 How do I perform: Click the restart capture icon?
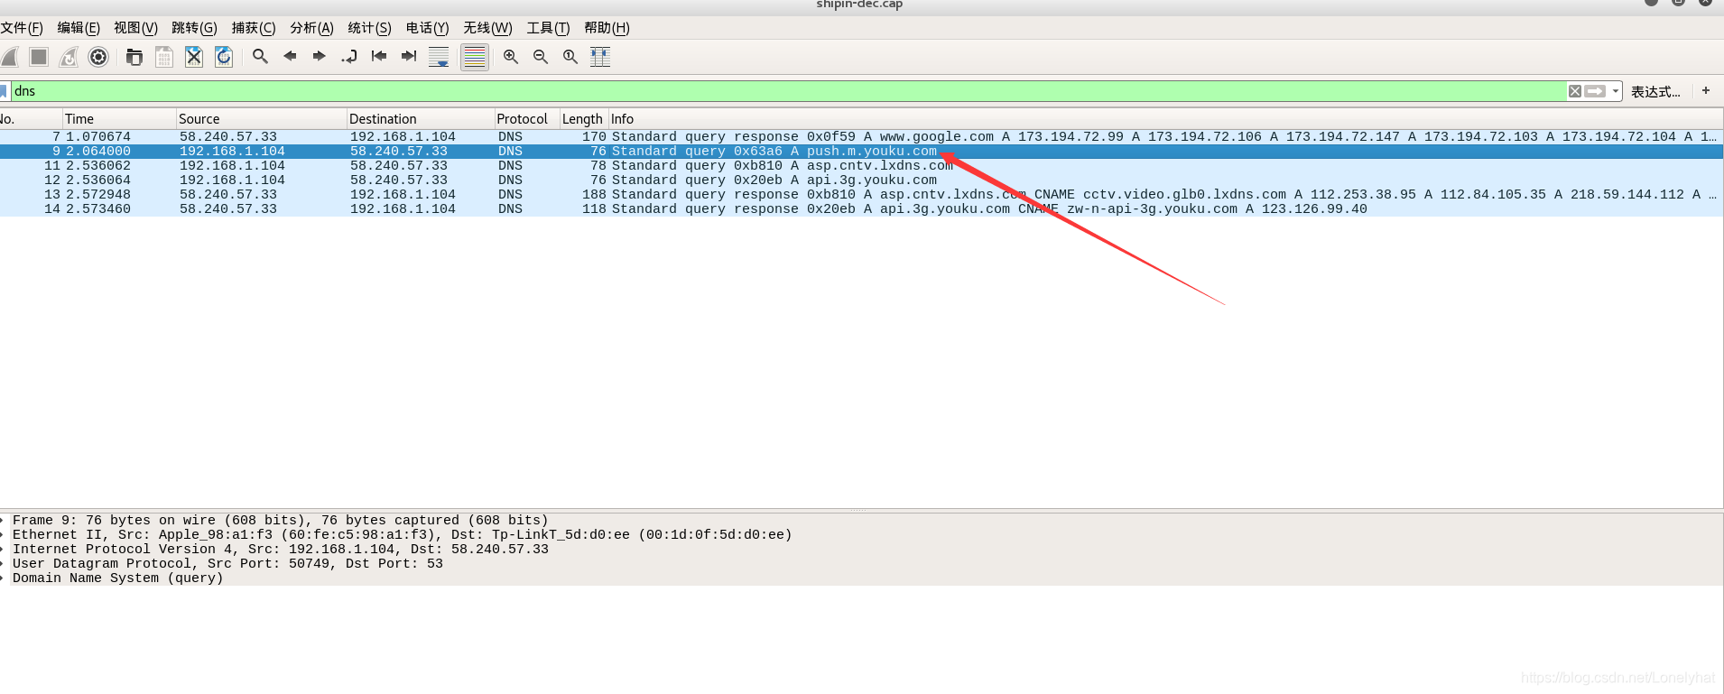point(69,57)
